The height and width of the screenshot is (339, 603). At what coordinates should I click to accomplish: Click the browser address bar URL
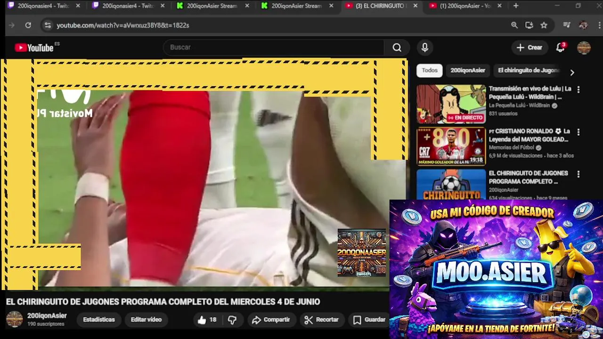[123, 25]
